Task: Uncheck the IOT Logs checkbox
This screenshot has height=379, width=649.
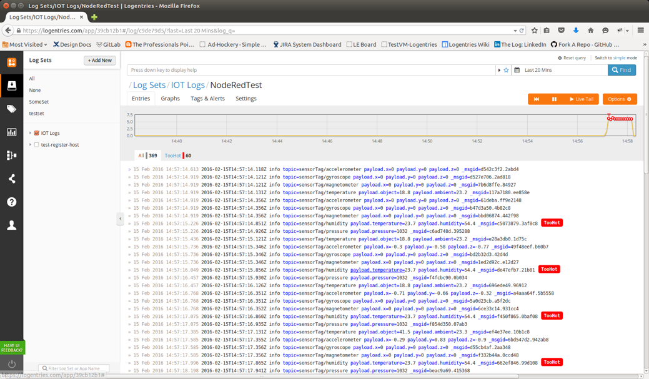Action: tap(37, 133)
